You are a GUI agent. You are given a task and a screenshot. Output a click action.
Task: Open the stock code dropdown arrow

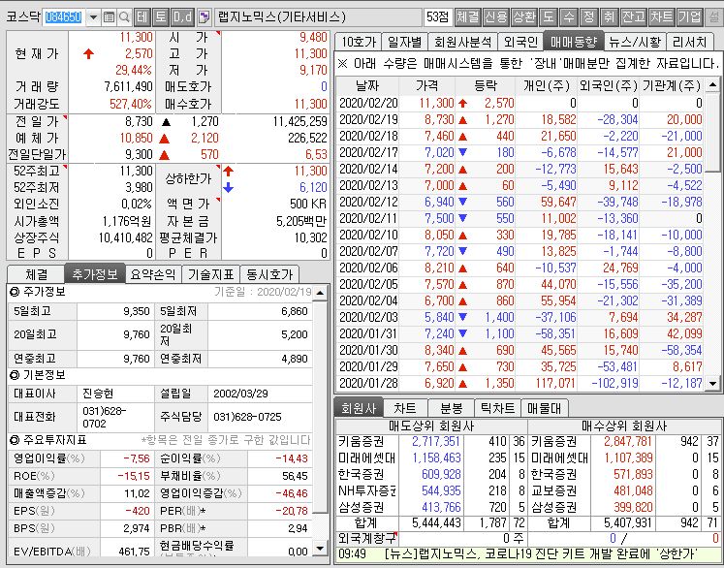coord(93,17)
